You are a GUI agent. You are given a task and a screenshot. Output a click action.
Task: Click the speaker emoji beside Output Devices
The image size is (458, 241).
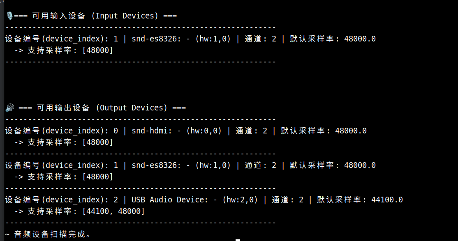point(9,108)
